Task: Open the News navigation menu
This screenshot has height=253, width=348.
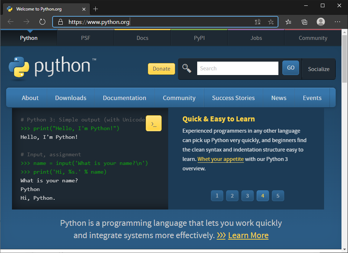Action: [279, 98]
